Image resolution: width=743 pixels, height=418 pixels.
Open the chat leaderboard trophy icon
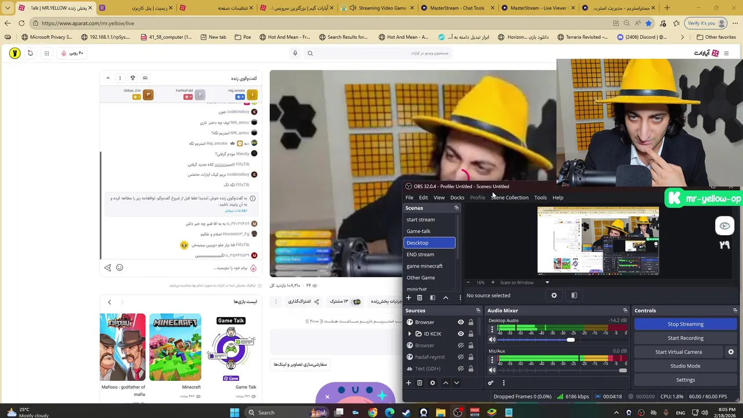point(132,78)
